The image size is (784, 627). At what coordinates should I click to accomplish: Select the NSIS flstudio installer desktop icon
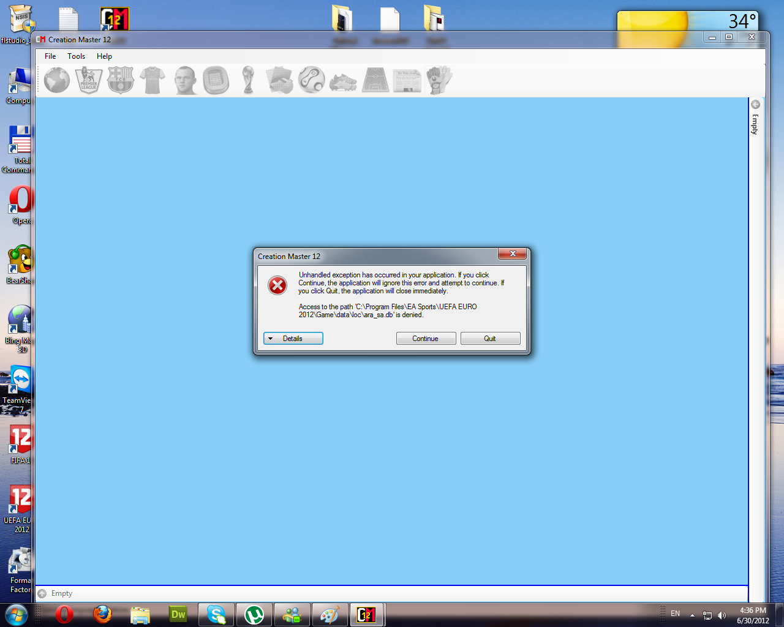point(18,24)
